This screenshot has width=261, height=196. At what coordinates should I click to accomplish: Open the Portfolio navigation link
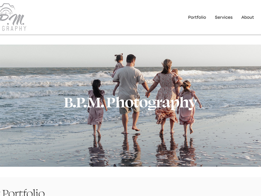[x=197, y=17]
